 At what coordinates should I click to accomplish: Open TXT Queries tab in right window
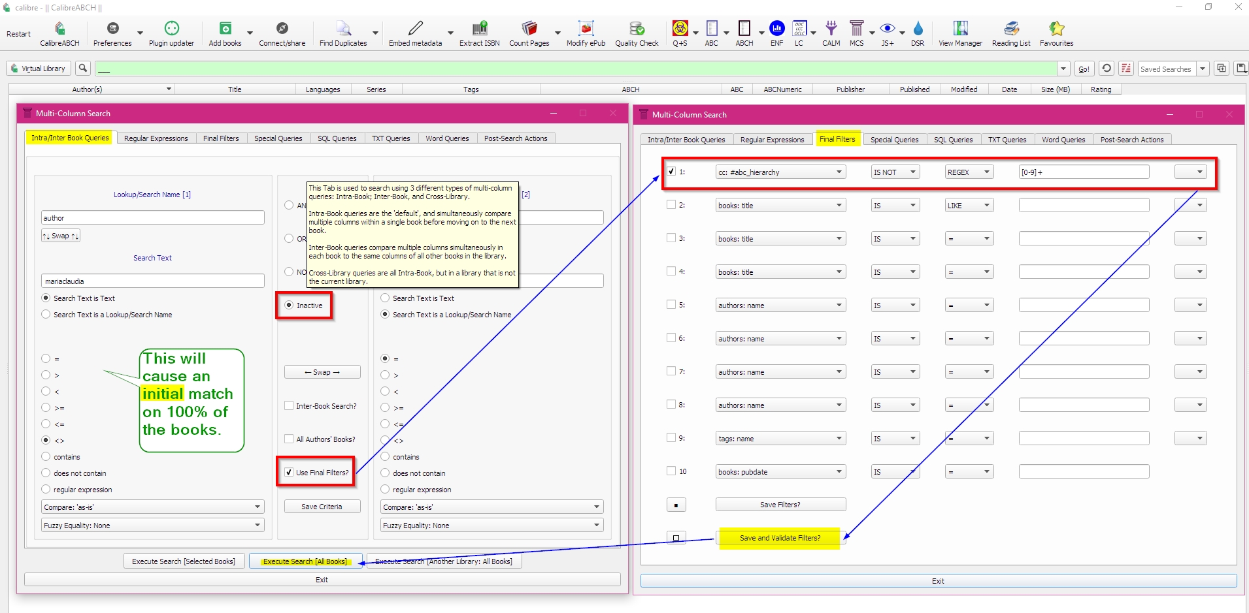[x=1007, y=140]
